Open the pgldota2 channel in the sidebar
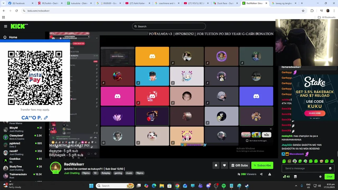This screenshot has height=190, width=338. [x=22, y=145]
